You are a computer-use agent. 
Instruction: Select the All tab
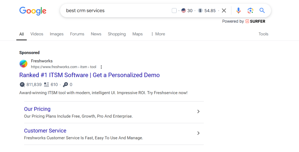tap(21, 34)
